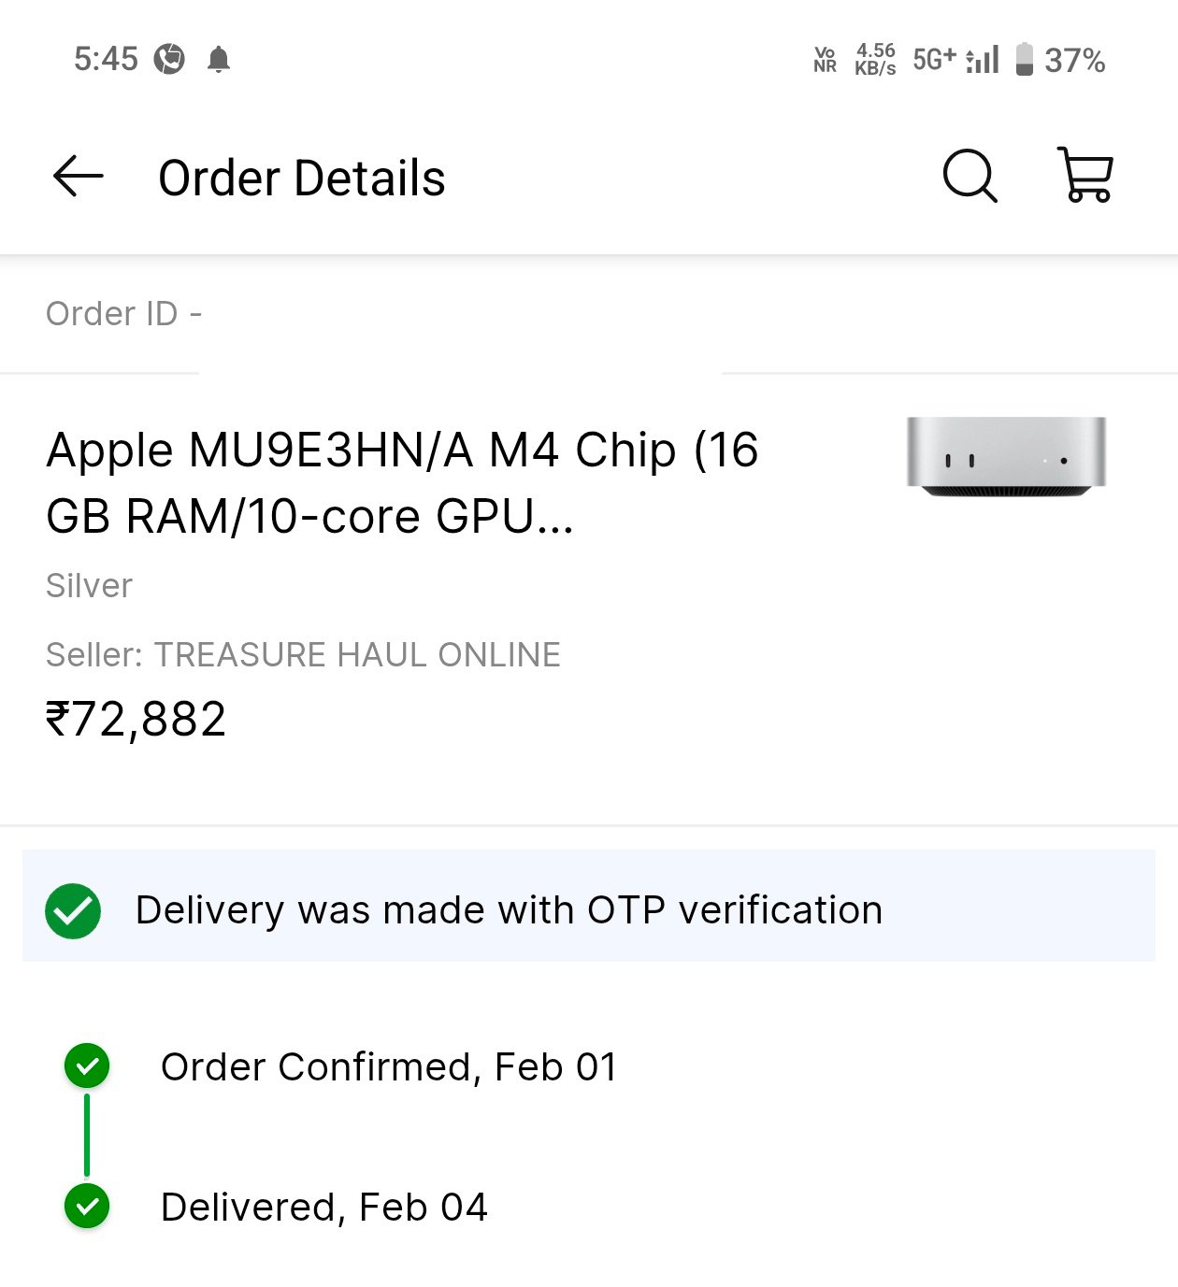Tap the back arrow icon
Image resolution: width=1178 pixels, height=1287 pixels.
click(x=78, y=176)
